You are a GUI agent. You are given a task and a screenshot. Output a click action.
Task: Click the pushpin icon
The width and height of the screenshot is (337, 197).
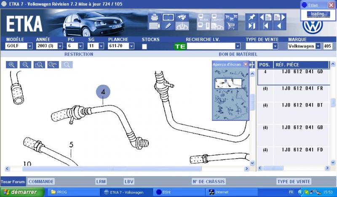[251, 17]
